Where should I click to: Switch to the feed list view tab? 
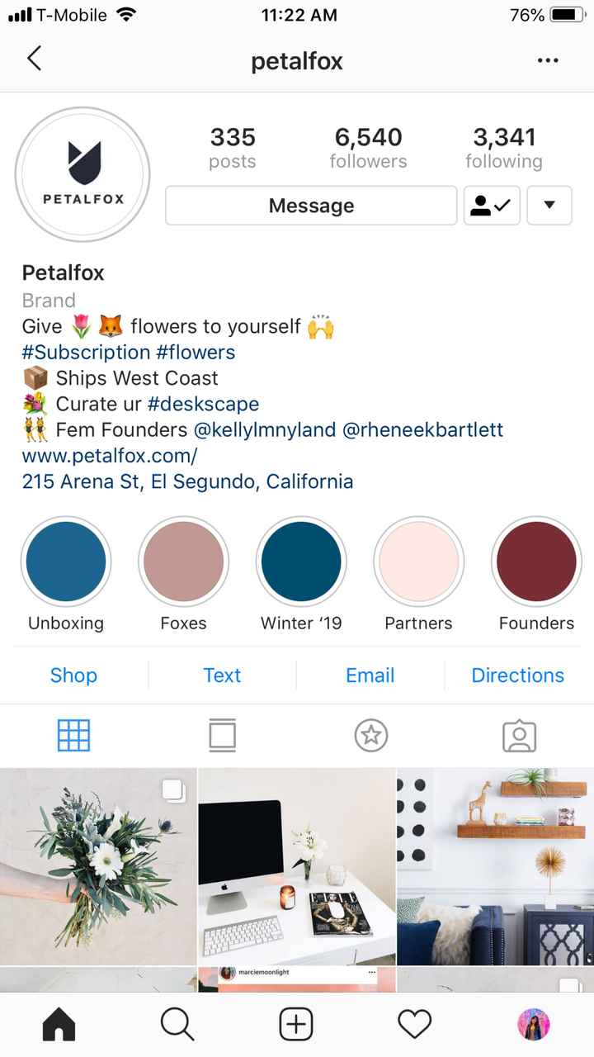[222, 735]
